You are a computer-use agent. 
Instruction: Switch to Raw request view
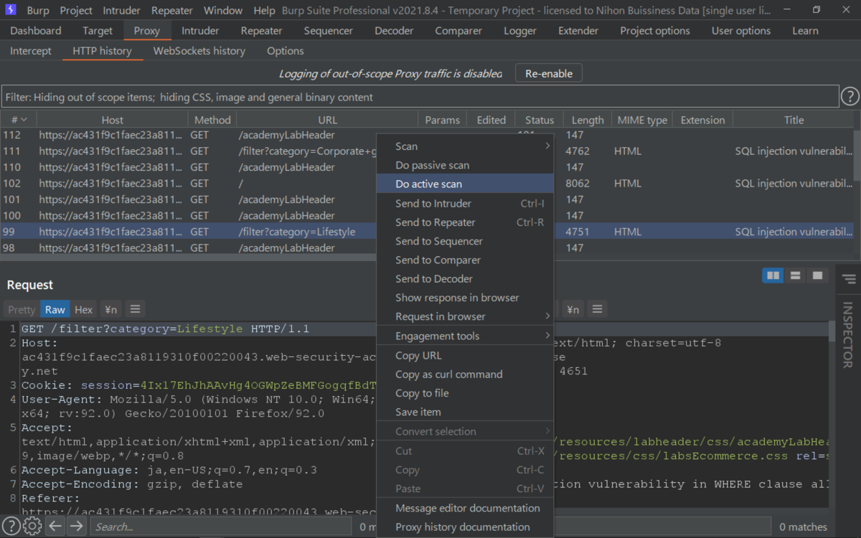(x=55, y=309)
